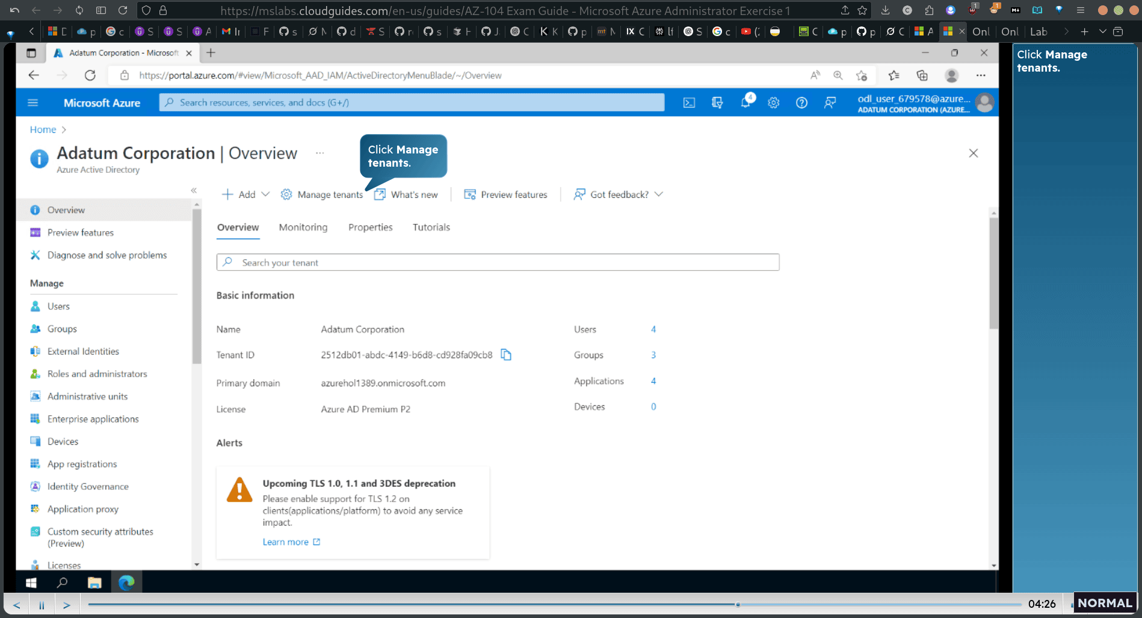The width and height of the screenshot is (1142, 618).
Task: Open Azure portal settings gear
Action: click(x=774, y=103)
